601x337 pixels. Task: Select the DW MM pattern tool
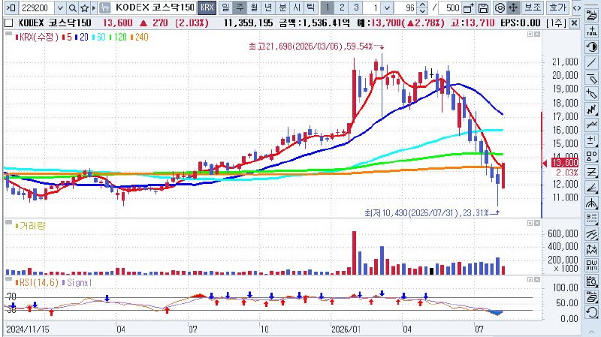tap(591, 265)
